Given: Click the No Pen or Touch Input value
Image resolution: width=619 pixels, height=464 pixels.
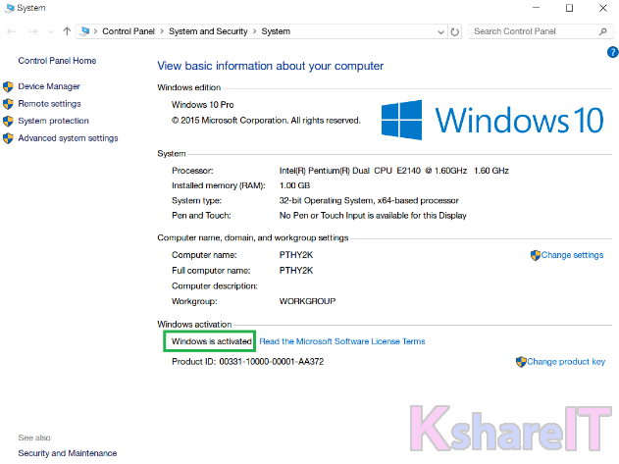Looking at the screenshot, I should [373, 216].
